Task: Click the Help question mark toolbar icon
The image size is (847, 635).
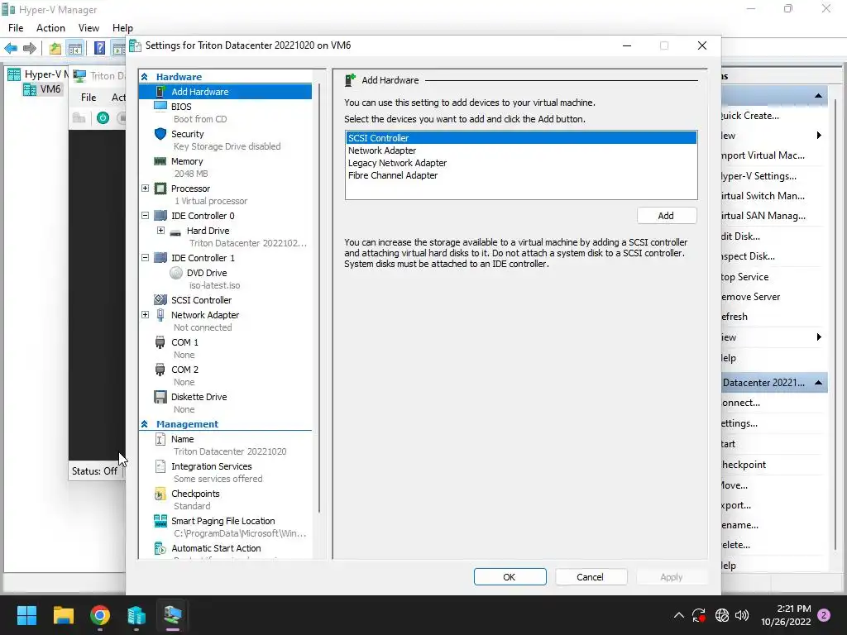Action: (99, 48)
